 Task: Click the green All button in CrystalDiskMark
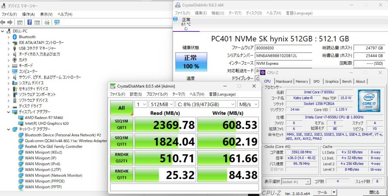click(x=122, y=108)
